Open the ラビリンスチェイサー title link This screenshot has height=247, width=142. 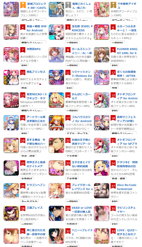[x=126, y=210]
